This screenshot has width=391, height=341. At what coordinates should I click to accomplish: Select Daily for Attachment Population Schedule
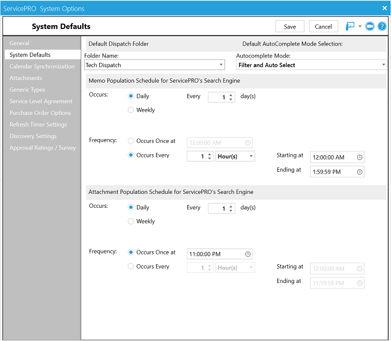click(131, 207)
